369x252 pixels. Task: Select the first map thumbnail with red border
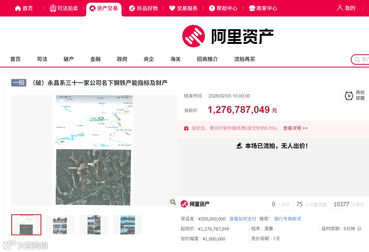pos(26,225)
